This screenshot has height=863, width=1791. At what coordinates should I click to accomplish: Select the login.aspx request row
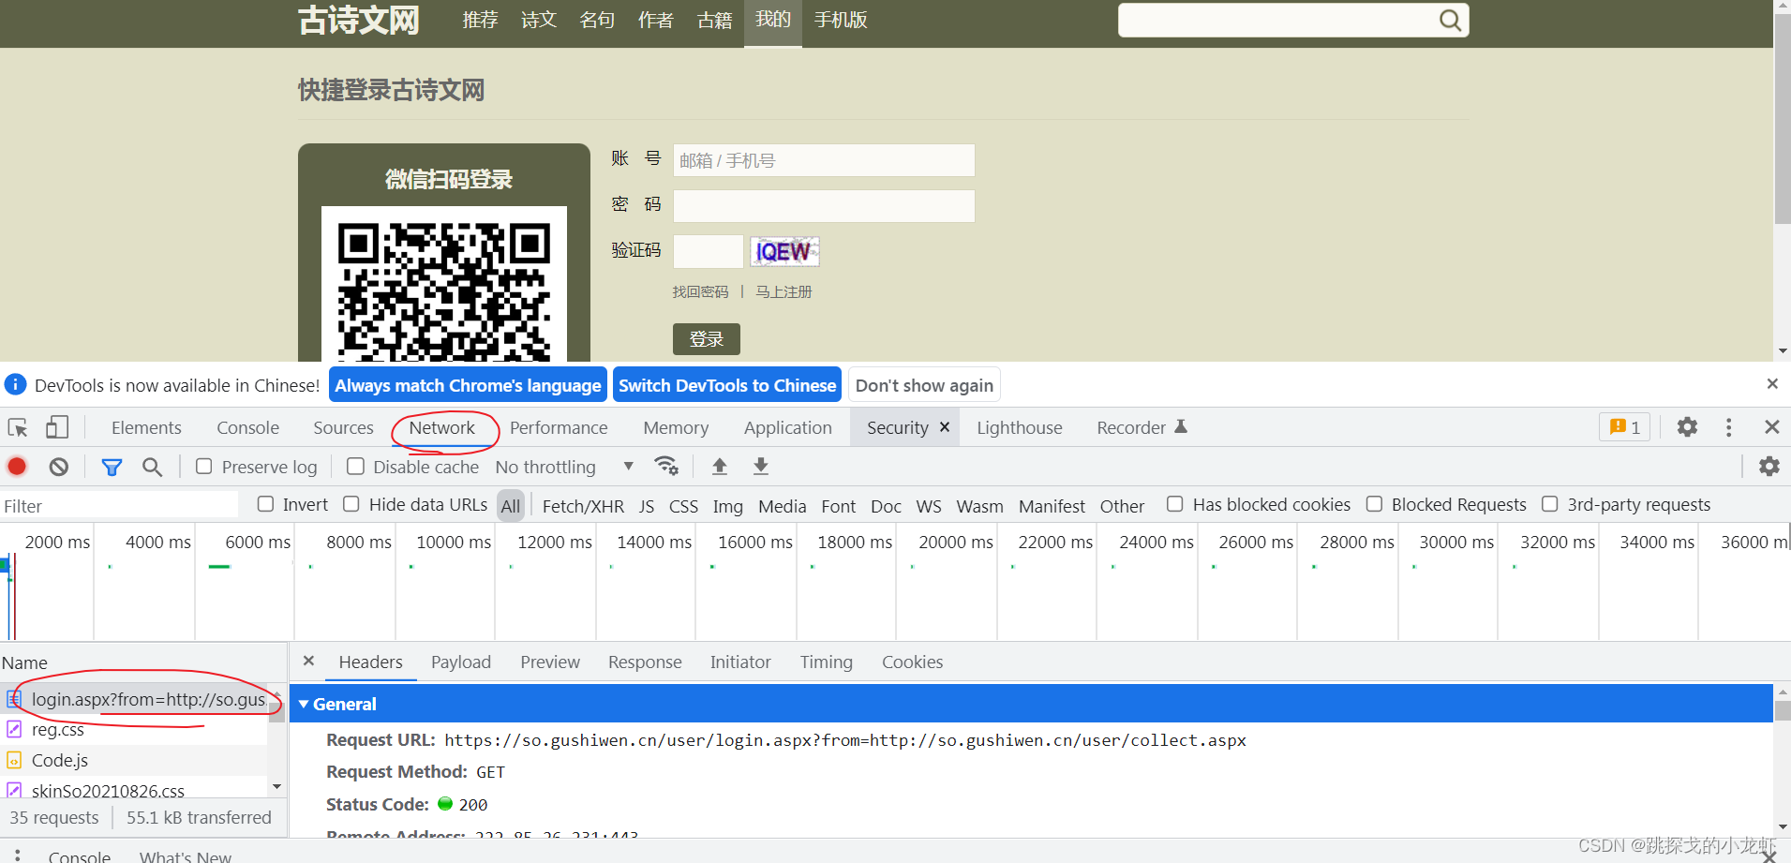tap(134, 699)
